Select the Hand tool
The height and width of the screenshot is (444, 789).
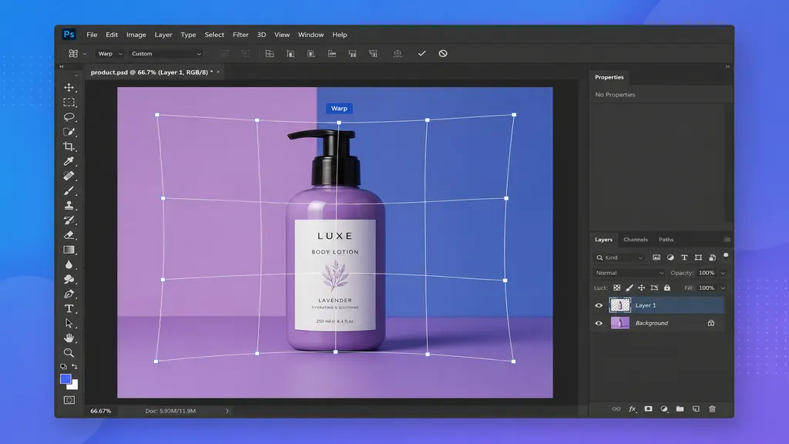[x=69, y=338]
